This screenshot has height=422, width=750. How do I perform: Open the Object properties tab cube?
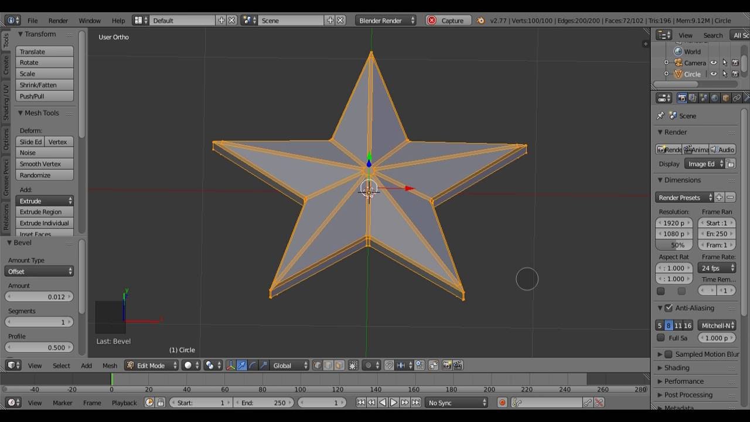(x=726, y=98)
